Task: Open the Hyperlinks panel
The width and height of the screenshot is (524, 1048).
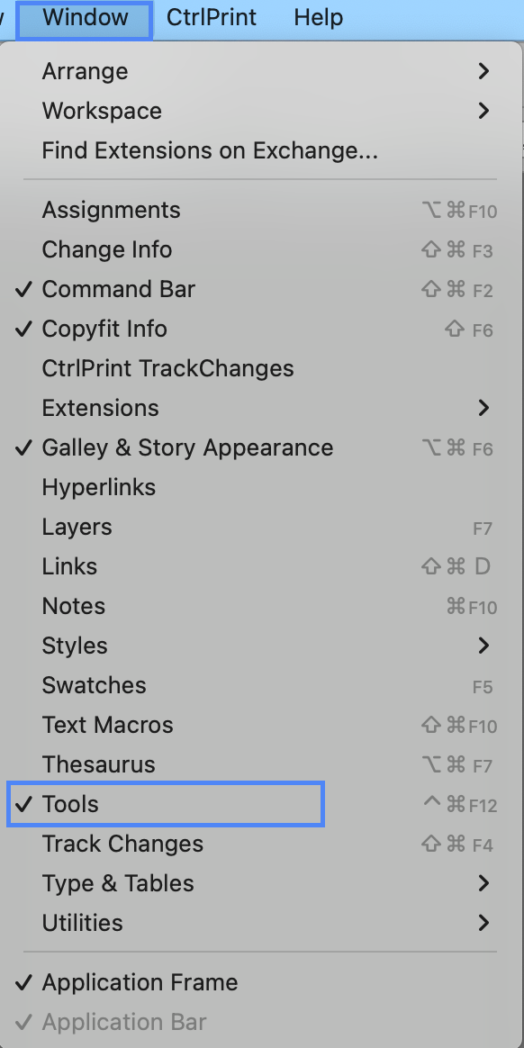Action: pos(261,487)
